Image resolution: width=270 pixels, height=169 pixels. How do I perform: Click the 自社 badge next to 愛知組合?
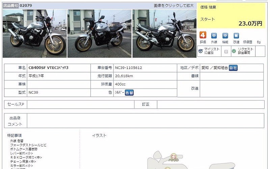[x=233, y=68]
